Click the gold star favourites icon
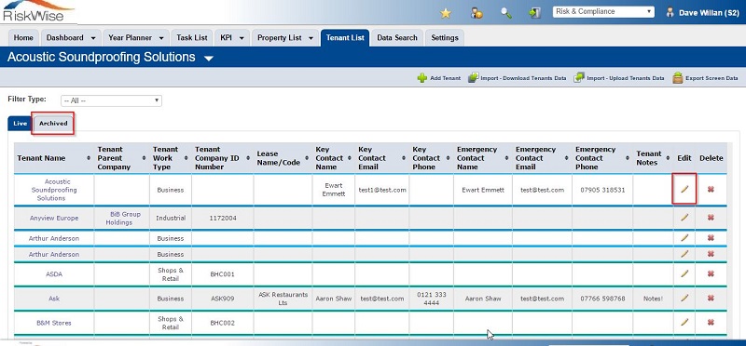 click(446, 13)
